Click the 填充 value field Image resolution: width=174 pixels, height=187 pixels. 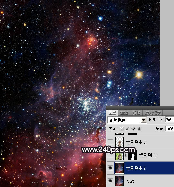(x=170, y=129)
